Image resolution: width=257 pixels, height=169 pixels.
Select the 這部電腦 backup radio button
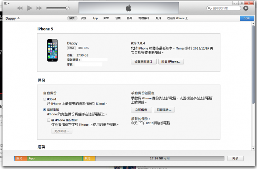[45, 110]
